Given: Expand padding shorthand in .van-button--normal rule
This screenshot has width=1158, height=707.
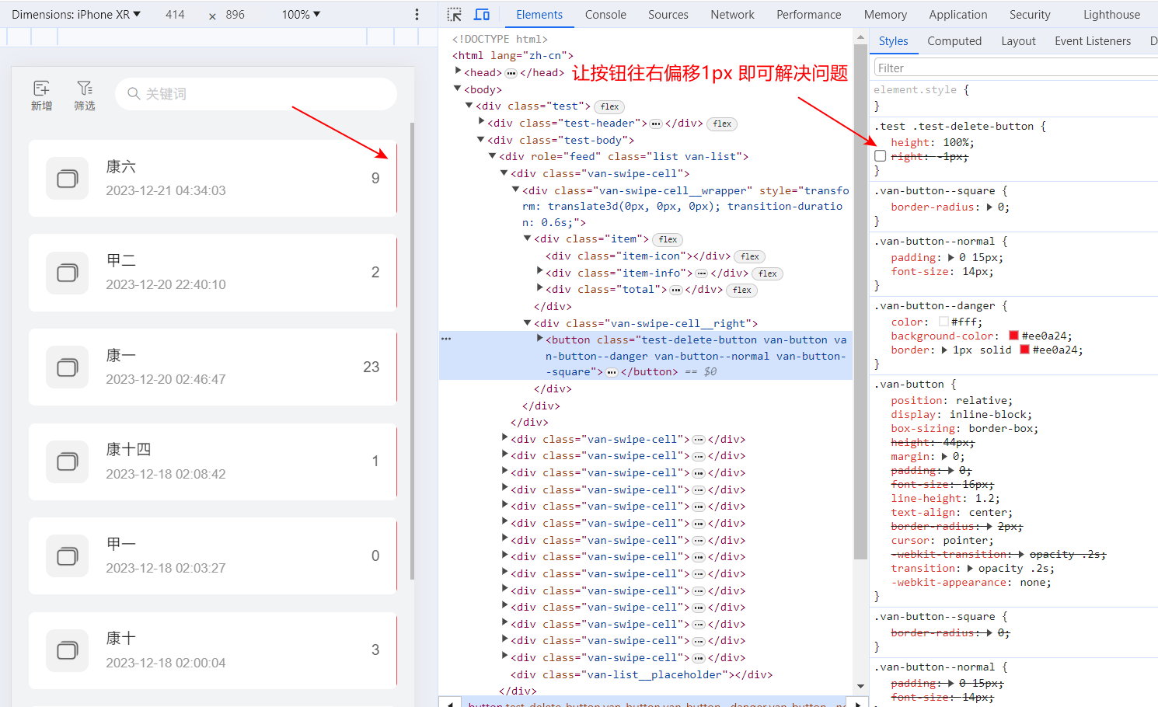Looking at the screenshot, I should pos(950,258).
